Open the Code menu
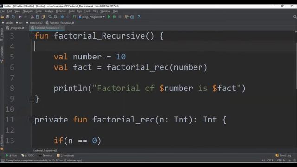Image resolution: width=297 pixels, height=167 pixels. pyautogui.click(x=39, y=11)
